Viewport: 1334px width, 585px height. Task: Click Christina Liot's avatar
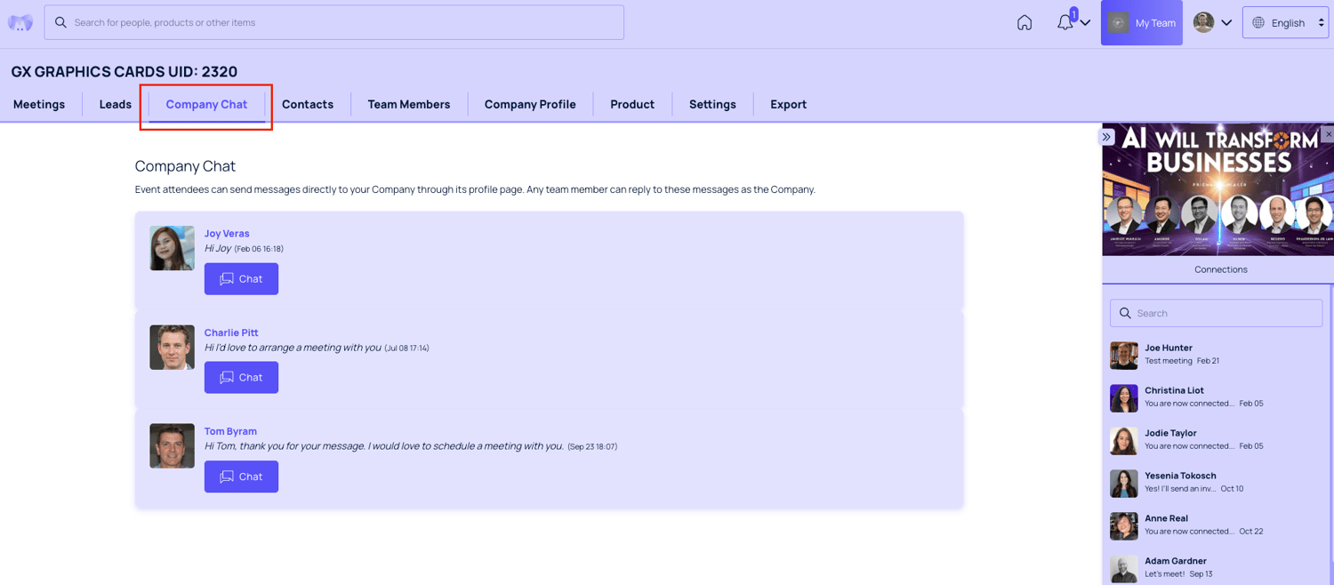click(1124, 397)
